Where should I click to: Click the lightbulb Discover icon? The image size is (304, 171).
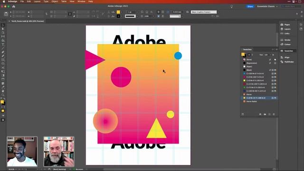pyautogui.click(x=231, y=6)
